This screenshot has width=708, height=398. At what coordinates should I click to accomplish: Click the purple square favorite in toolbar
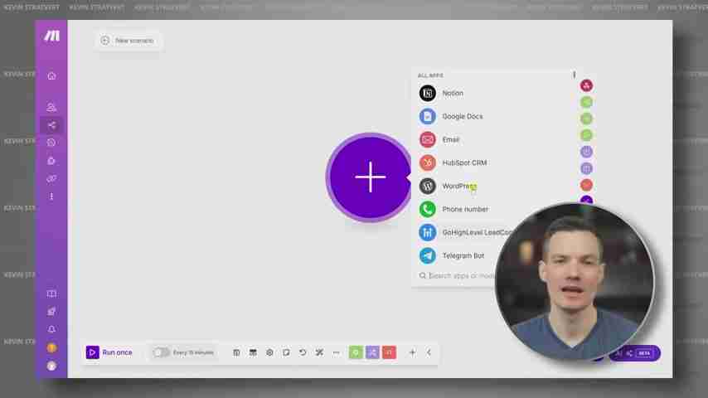click(372, 352)
